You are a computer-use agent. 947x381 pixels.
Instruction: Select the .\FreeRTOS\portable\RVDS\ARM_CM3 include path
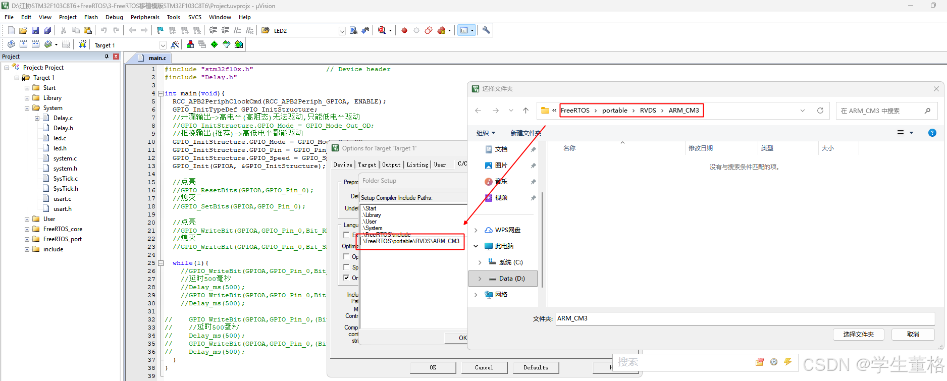tap(412, 241)
